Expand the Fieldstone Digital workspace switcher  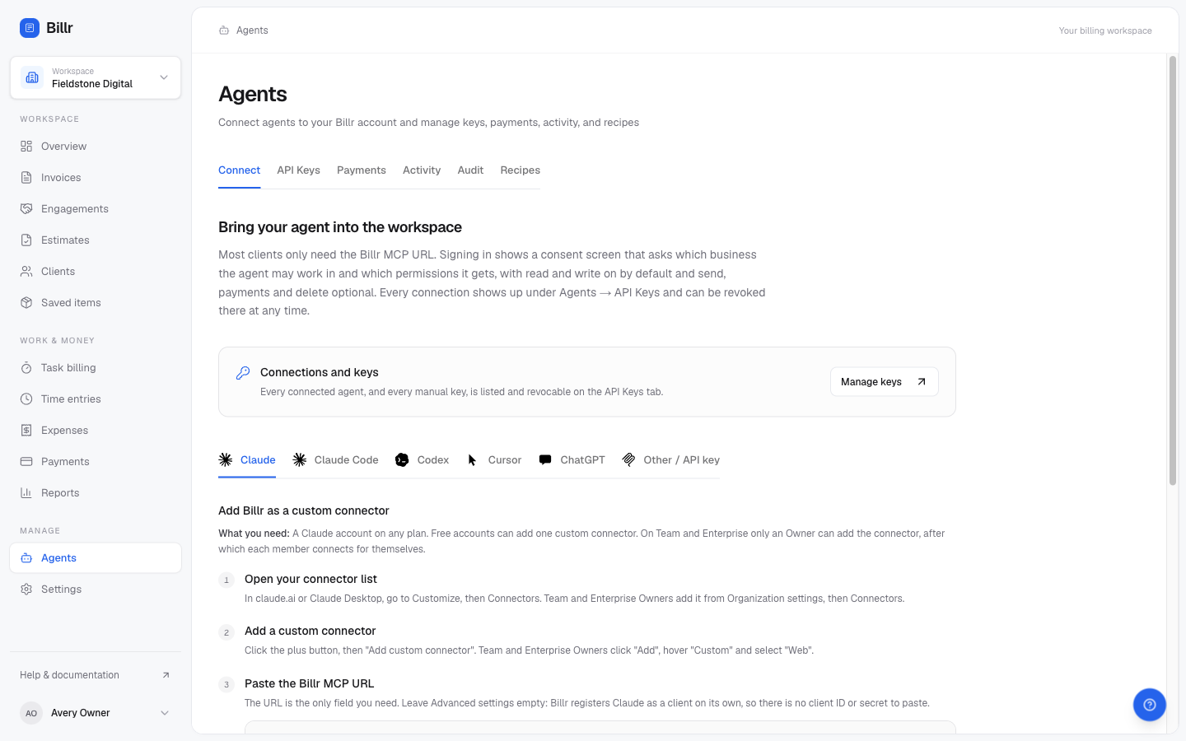point(96,77)
